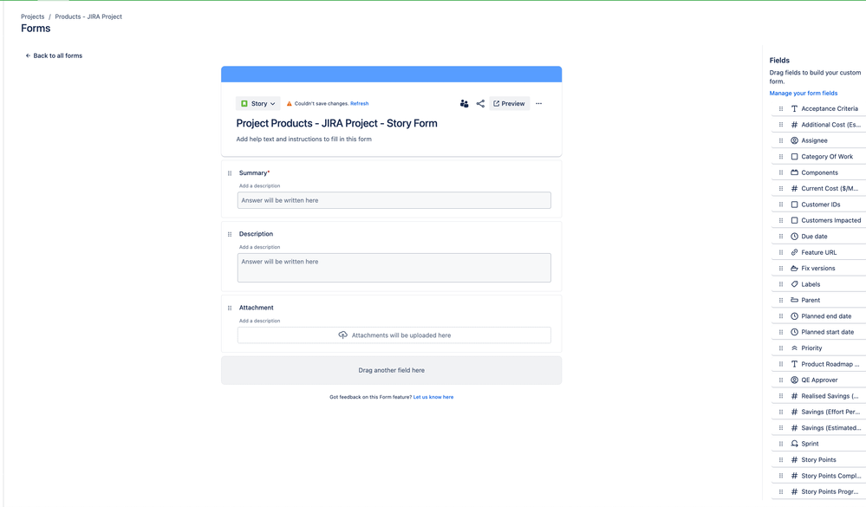Click the Description answer text area
Screen dimensions: 866x507
click(x=394, y=268)
